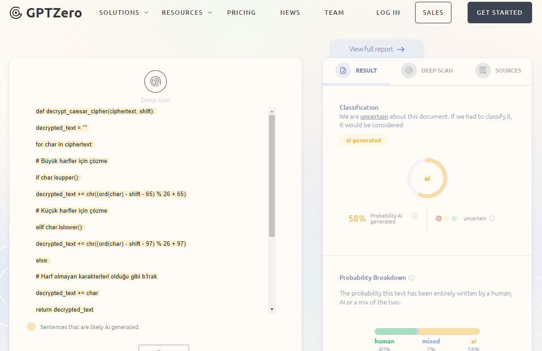Viewport: 542px width, 351px height.
Task: Go to the Pricing page
Action: (241, 13)
